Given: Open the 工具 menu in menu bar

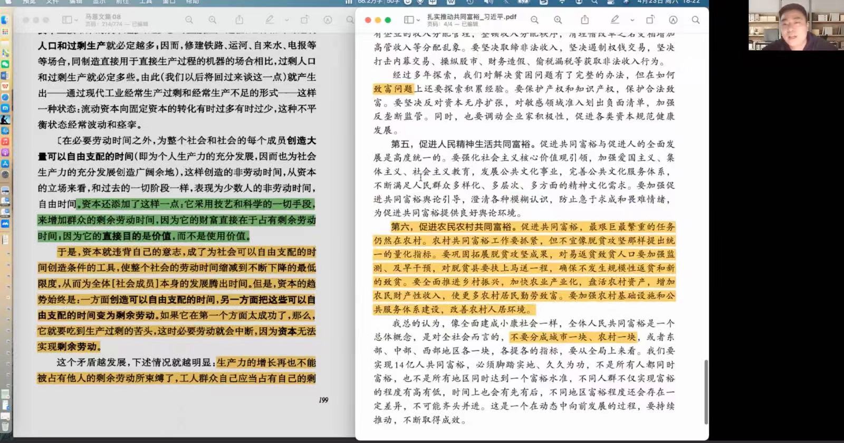Looking at the screenshot, I should click(x=146, y=2).
